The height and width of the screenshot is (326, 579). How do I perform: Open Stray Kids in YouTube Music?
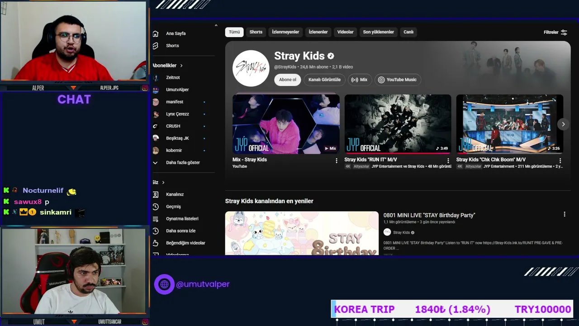click(398, 80)
